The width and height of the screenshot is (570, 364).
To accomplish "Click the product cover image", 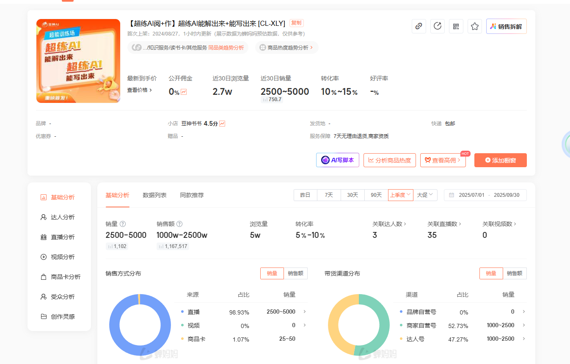I will pyautogui.click(x=78, y=61).
